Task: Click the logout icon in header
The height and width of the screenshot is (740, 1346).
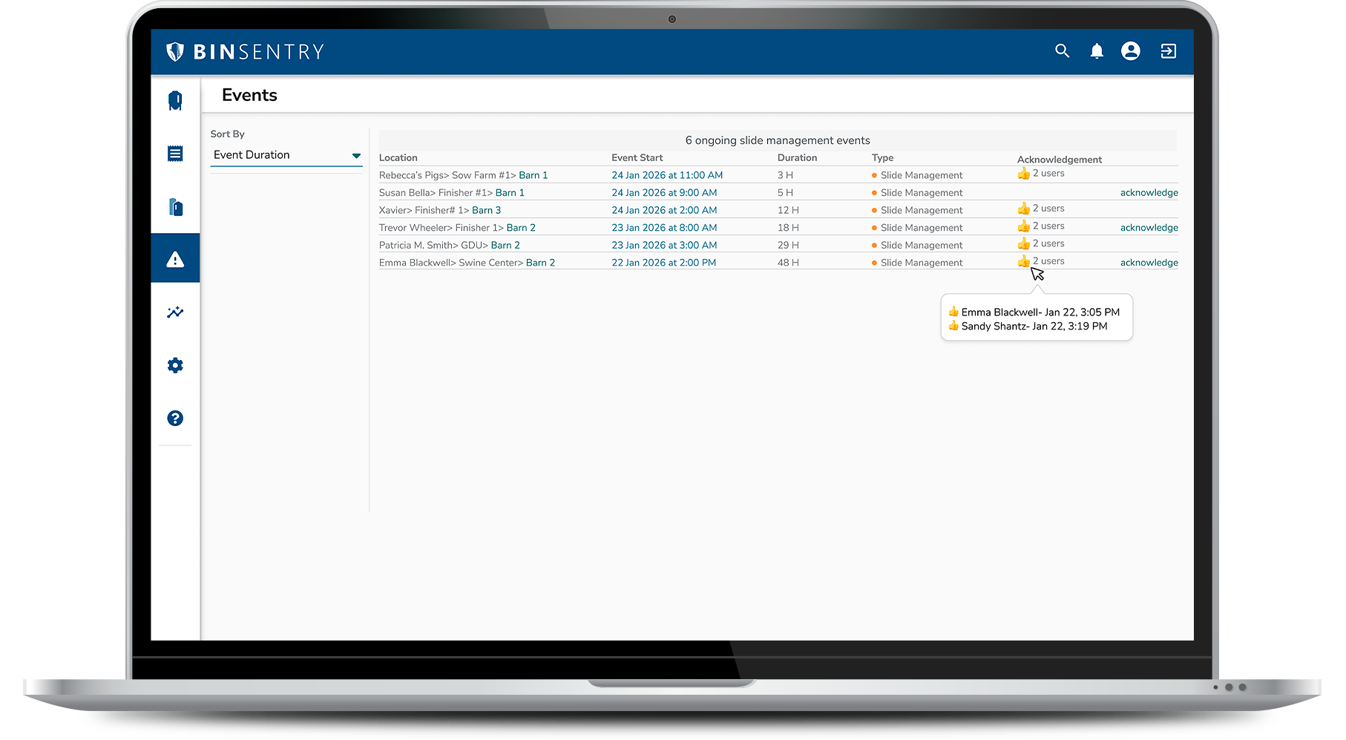Action: pyautogui.click(x=1168, y=51)
